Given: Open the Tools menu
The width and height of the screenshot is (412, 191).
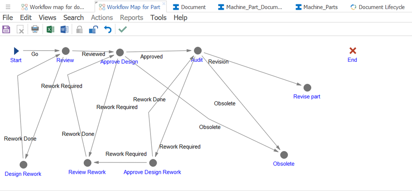Looking at the screenshot, I should pyautogui.click(x=158, y=17).
